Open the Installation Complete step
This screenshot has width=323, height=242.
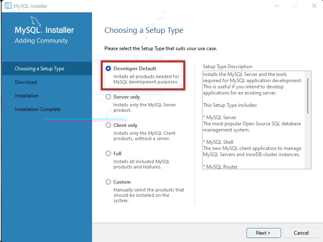pyautogui.click(x=37, y=109)
